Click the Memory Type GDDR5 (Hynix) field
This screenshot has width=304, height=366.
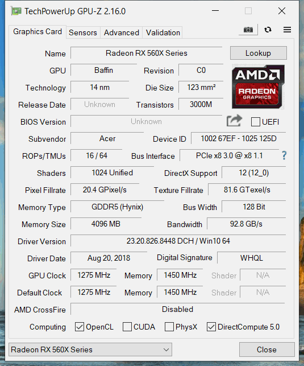point(118,207)
